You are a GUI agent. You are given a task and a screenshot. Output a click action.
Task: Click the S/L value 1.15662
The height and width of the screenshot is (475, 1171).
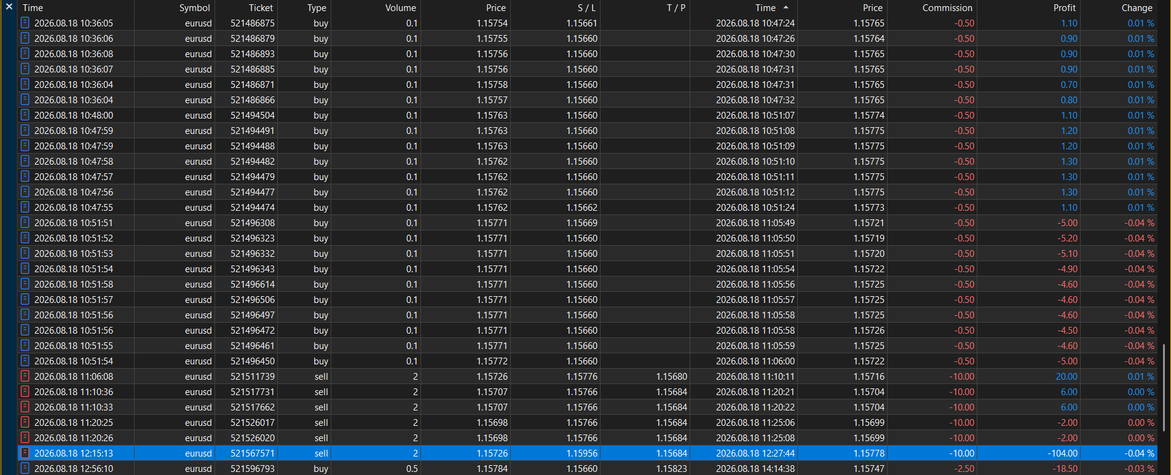tap(582, 208)
